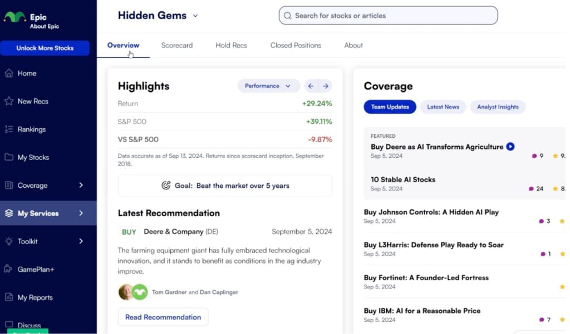Click the Epic logo icon
Viewport: 570px width, 334px height.
point(15,17)
